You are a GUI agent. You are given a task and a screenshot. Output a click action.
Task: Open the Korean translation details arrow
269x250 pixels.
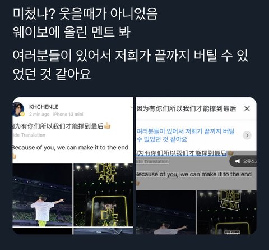(x=247, y=135)
